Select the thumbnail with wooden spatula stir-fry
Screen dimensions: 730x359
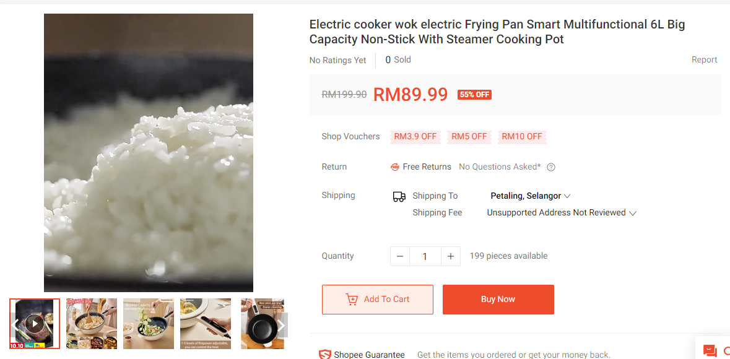click(92, 324)
